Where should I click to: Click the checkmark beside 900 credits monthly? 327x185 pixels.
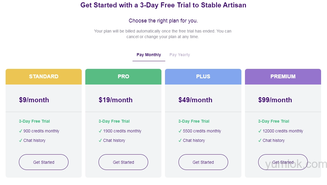pos(20,131)
